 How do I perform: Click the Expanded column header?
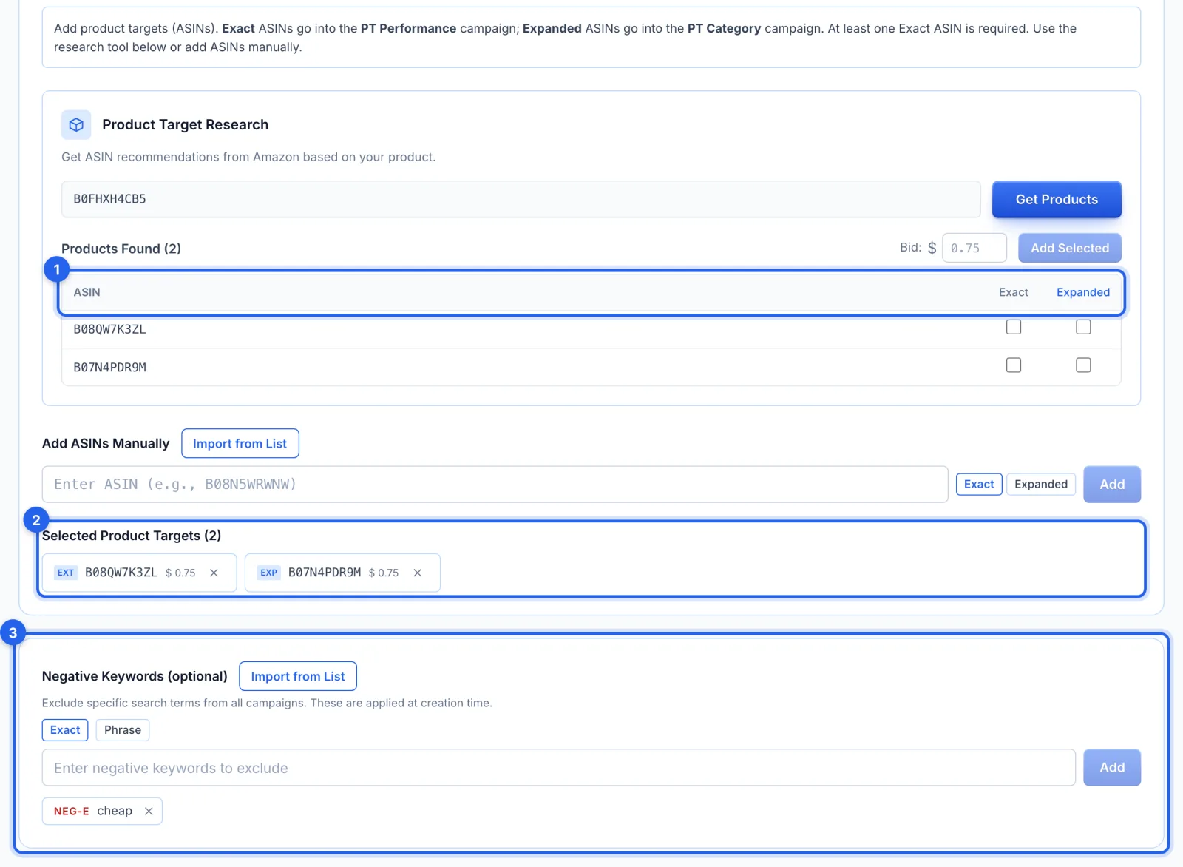coord(1083,292)
